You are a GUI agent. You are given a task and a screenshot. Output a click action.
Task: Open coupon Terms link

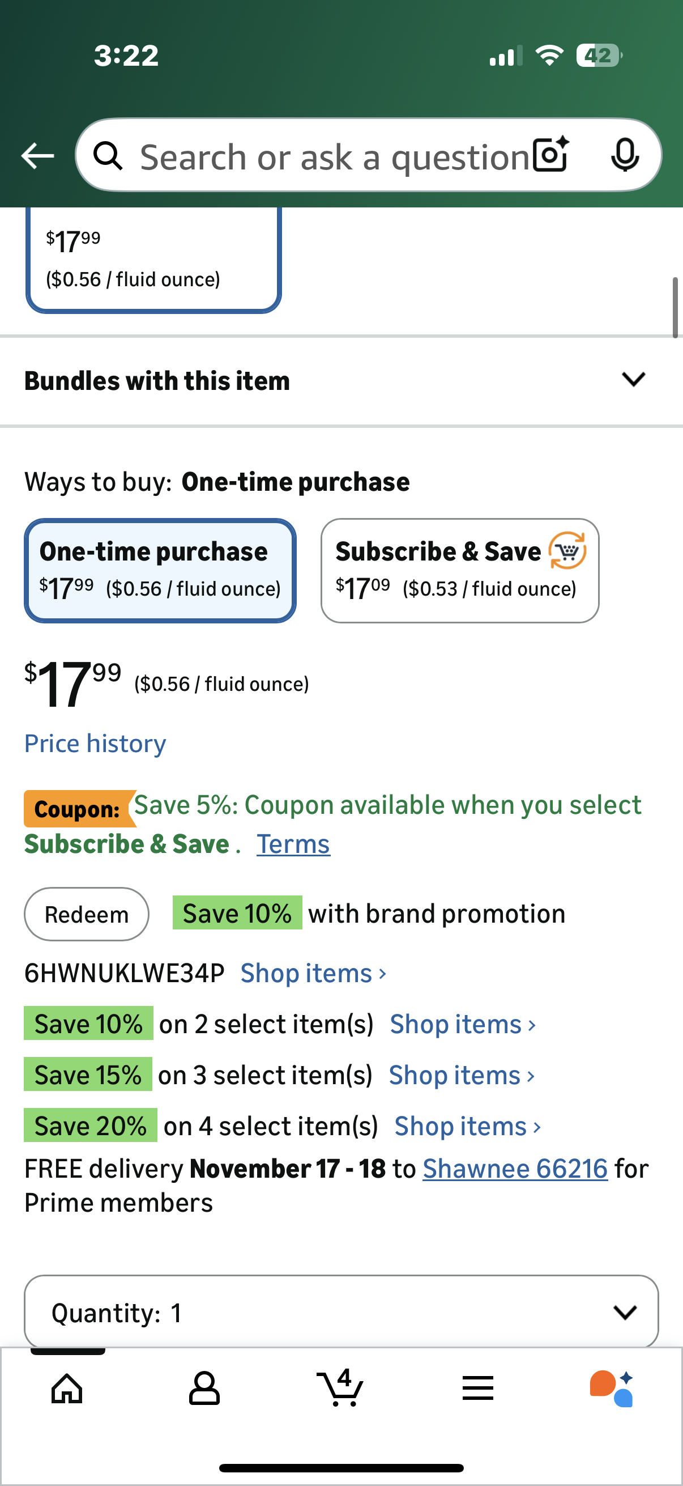[293, 844]
